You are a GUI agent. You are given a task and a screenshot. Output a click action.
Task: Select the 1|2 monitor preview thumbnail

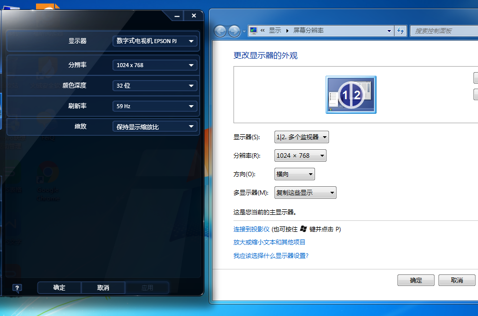click(x=350, y=95)
